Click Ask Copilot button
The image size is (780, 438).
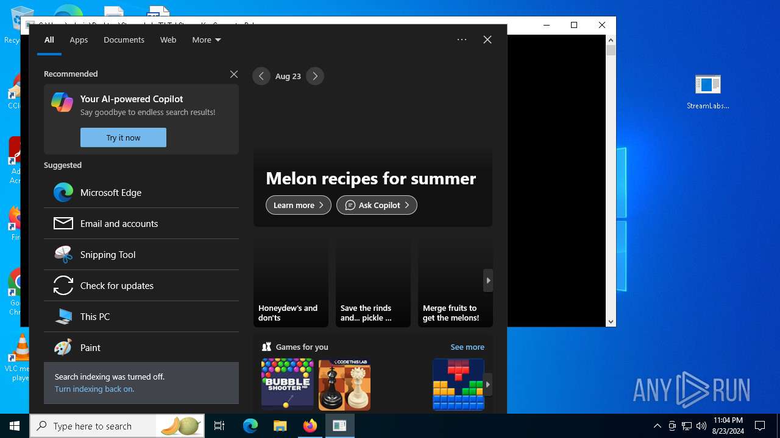[377, 205]
